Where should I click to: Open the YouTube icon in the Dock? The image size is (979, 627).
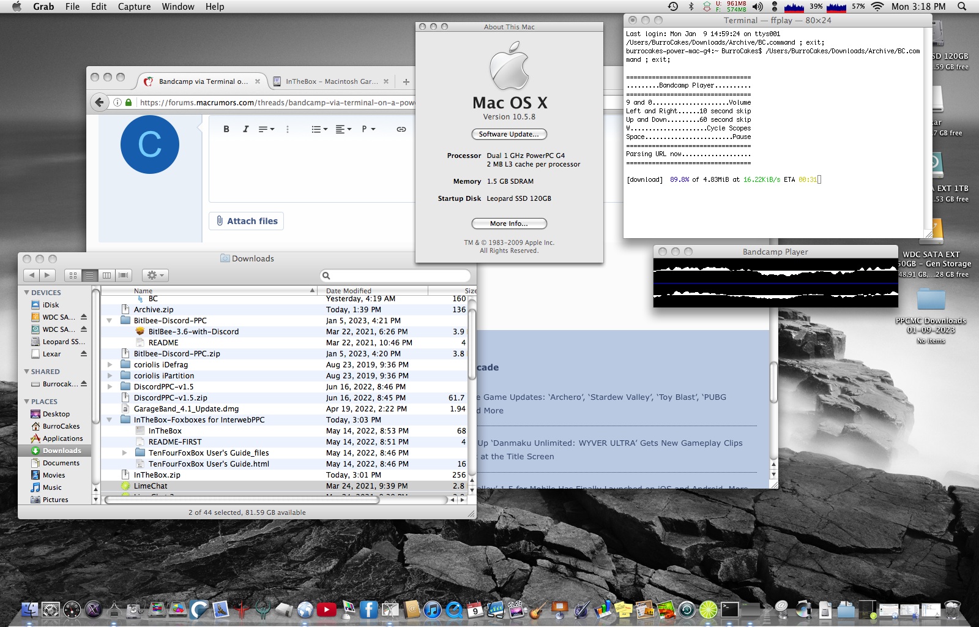tap(326, 609)
